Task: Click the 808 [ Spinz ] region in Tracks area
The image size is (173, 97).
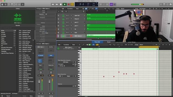Action: 101,36
